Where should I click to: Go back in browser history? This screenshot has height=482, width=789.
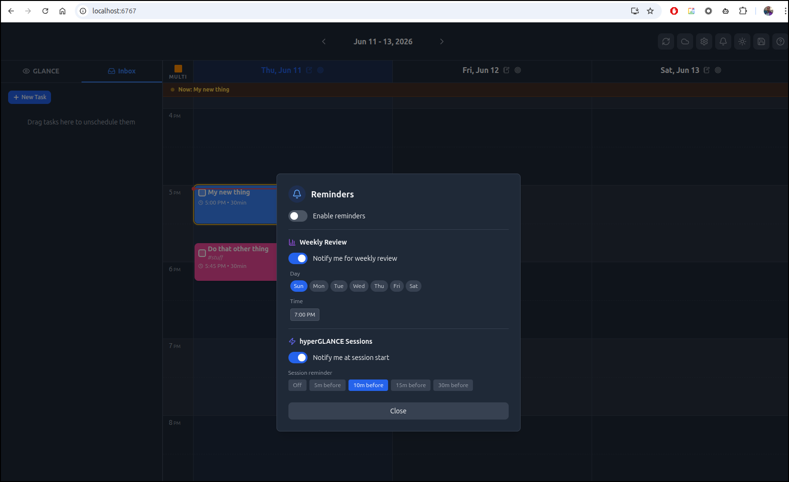point(11,11)
